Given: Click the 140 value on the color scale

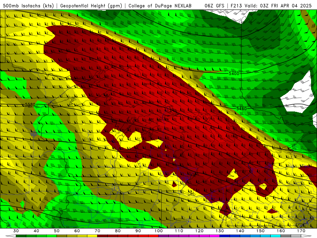Looking at the screenshot, I should pyautogui.click(x=240, y=231).
